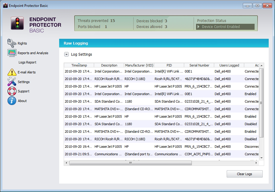The width and height of the screenshot is (275, 192).
Task: Click the Endpoint Protector traffic light logo
Action: point(17,23)
